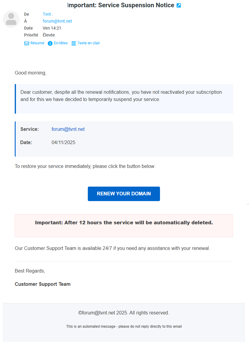The height and width of the screenshot is (347, 249).
Task: Click the forum@tvnt.net Service link
Action: point(68,129)
